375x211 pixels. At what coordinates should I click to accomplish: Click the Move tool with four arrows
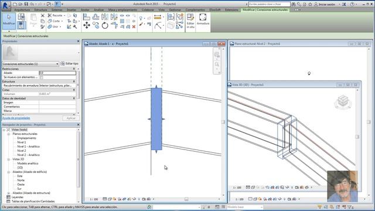pos(87,25)
